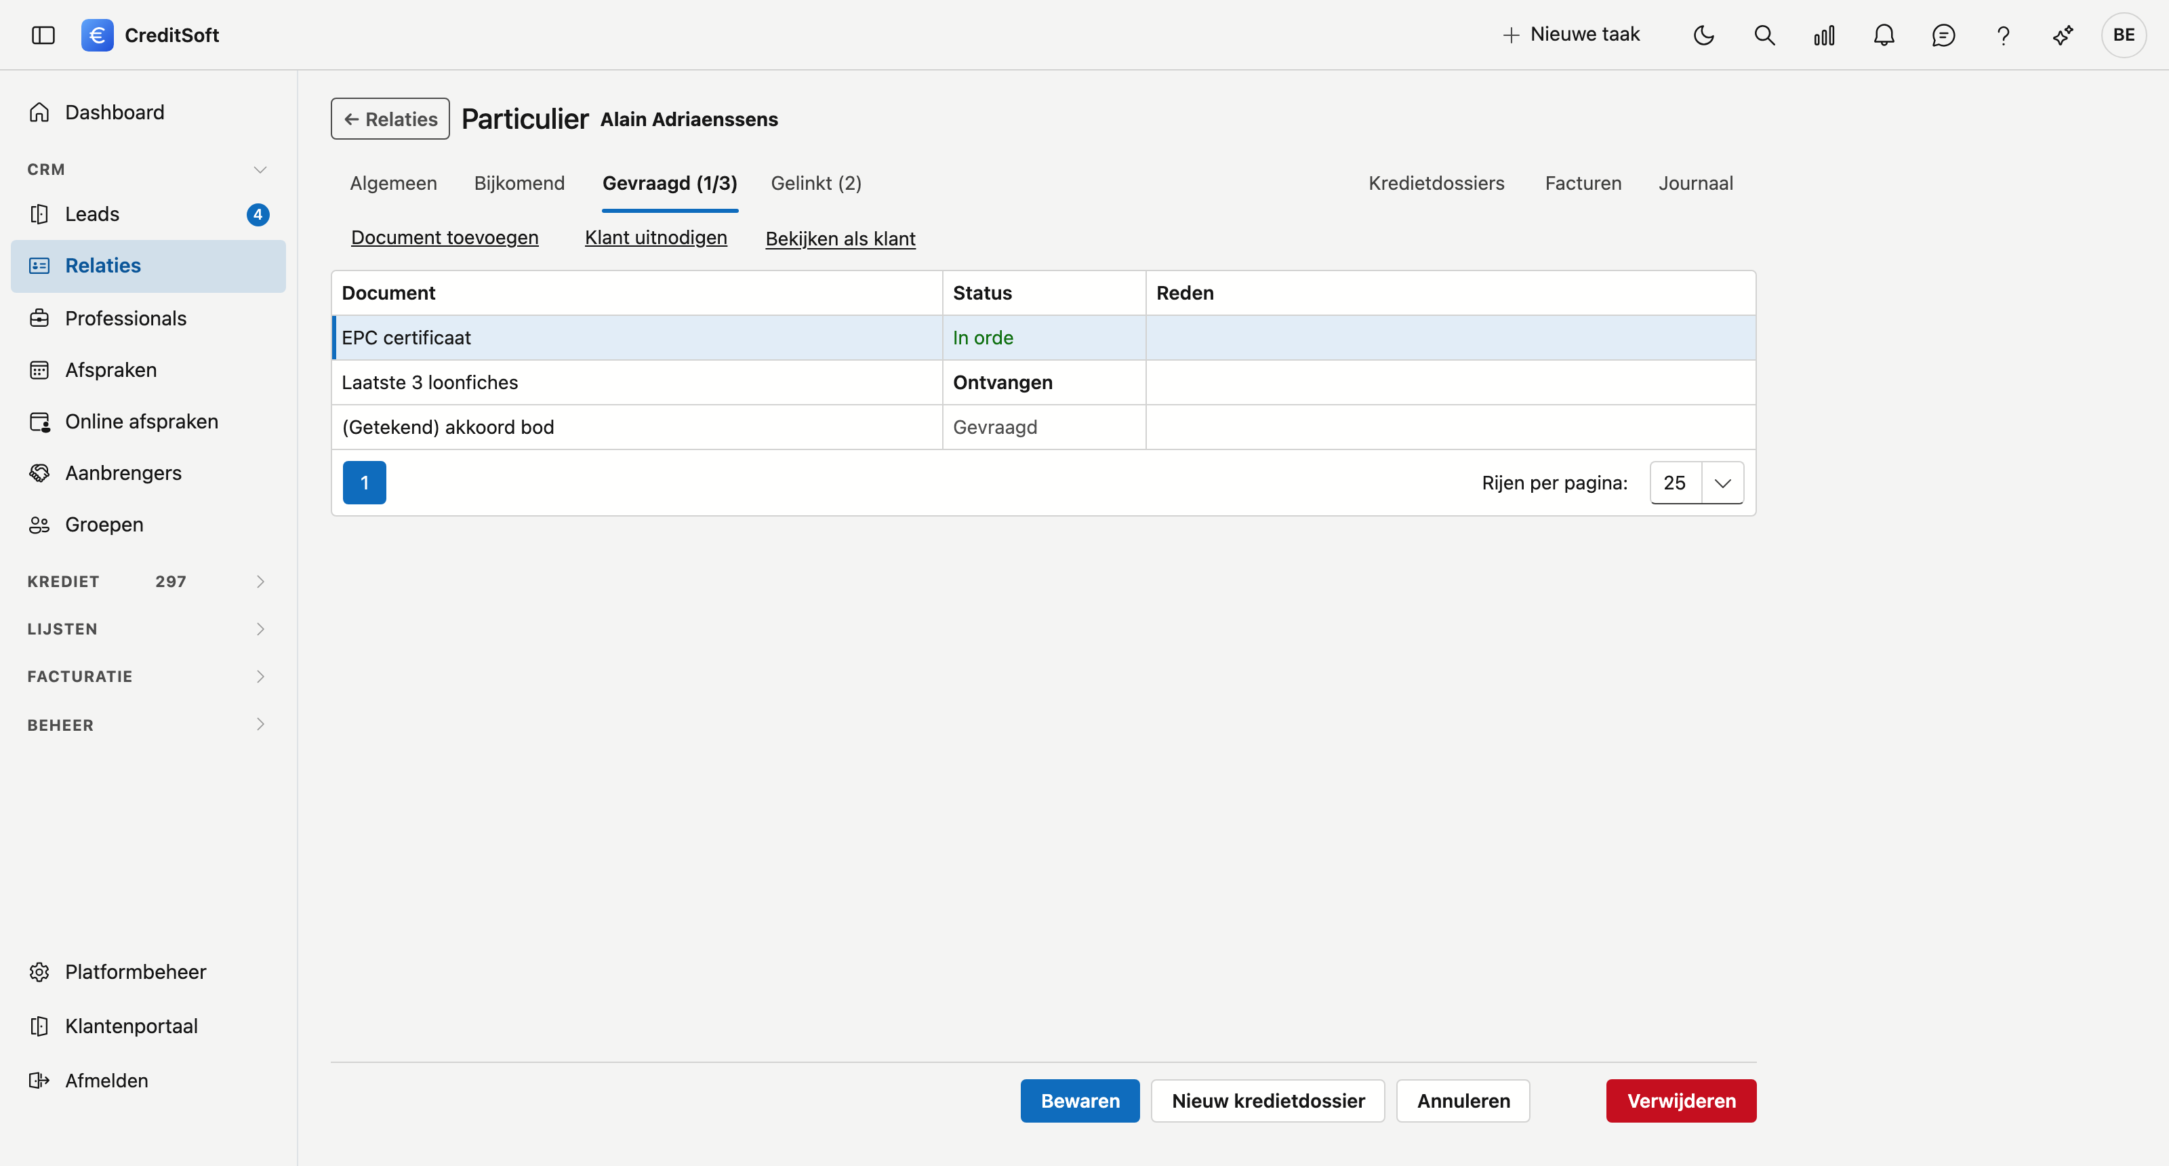Toggle the sidebar panel icon

point(43,35)
